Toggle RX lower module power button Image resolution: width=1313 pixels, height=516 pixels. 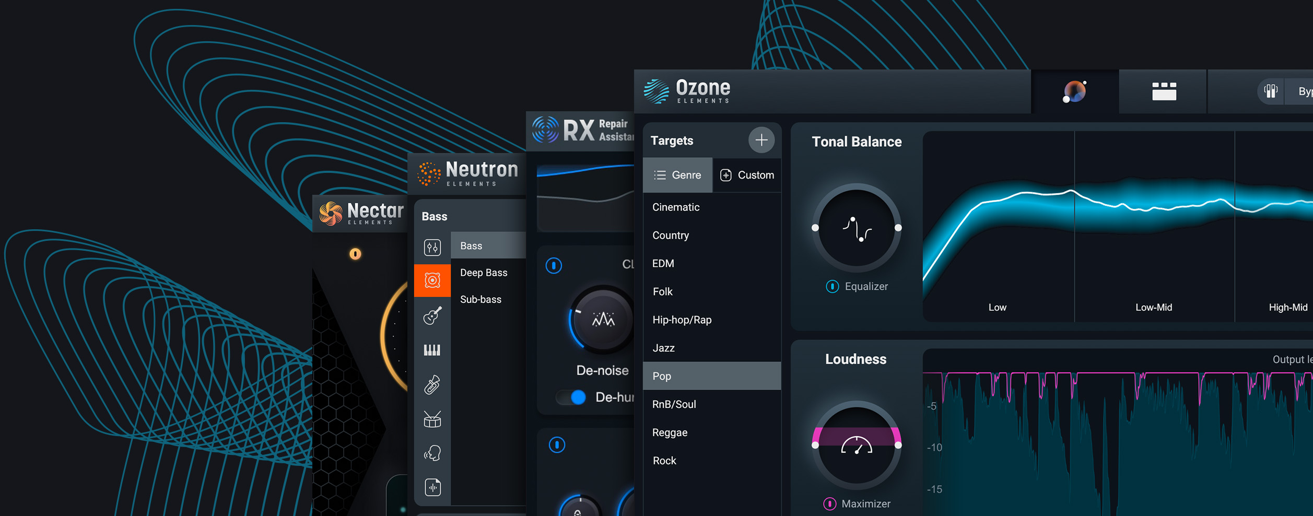click(x=557, y=445)
